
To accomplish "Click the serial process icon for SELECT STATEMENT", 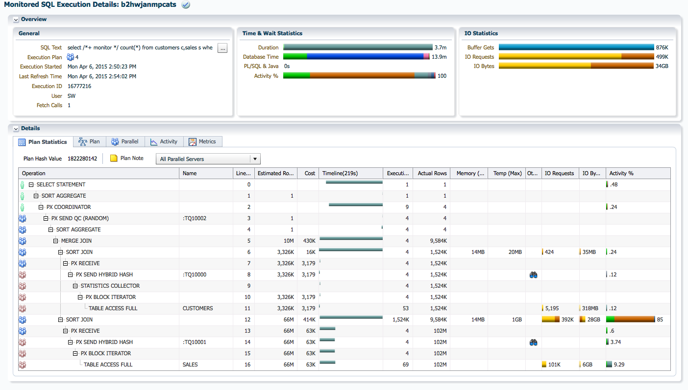I will coord(22,185).
